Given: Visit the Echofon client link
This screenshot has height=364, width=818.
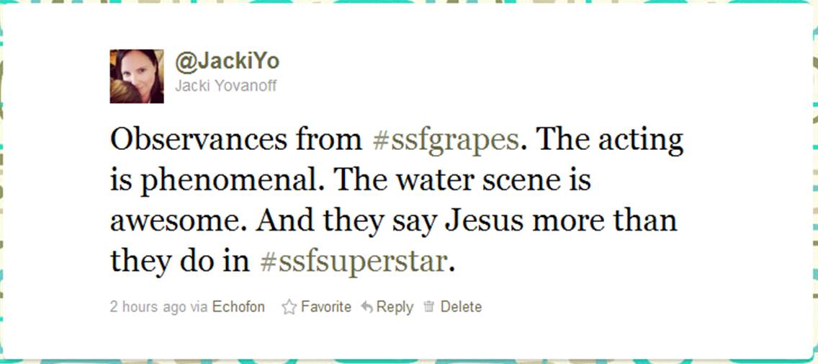Looking at the screenshot, I should point(238,306).
